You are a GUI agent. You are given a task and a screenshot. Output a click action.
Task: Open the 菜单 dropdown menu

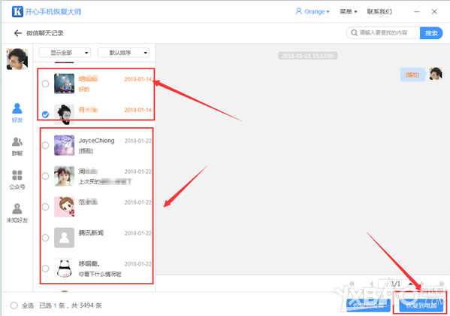click(349, 11)
